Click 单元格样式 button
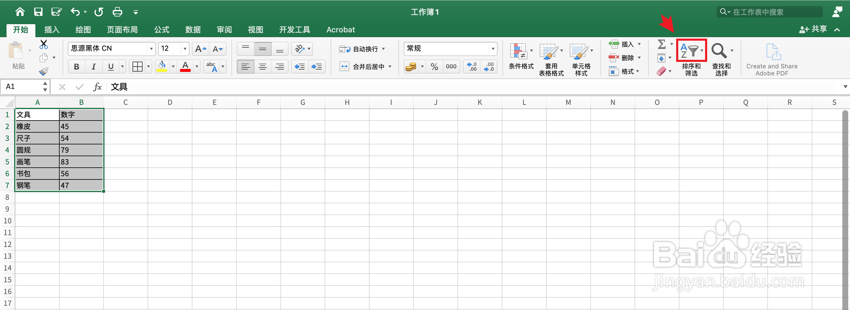 [x=581, y=59]
